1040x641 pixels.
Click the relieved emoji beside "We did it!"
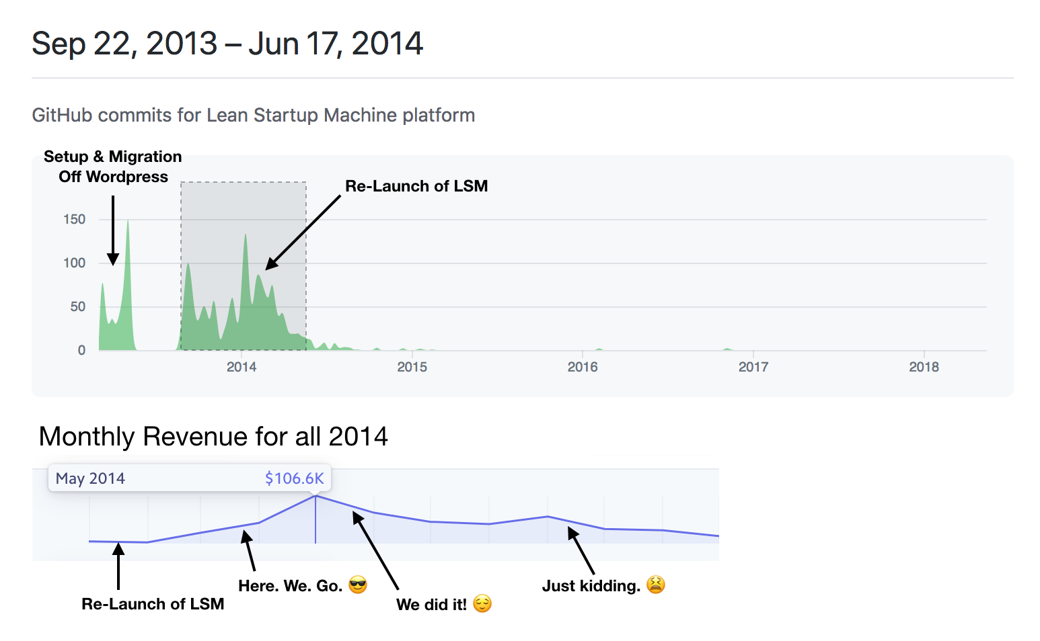pyautogui.click(x=482, y=604)
